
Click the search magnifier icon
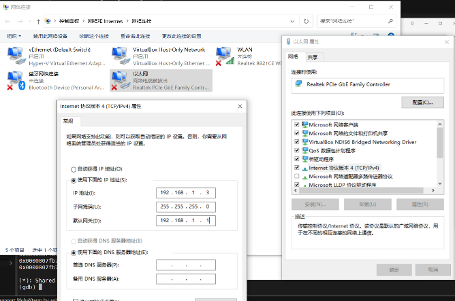pyautogui.click(x=390, y=21)
